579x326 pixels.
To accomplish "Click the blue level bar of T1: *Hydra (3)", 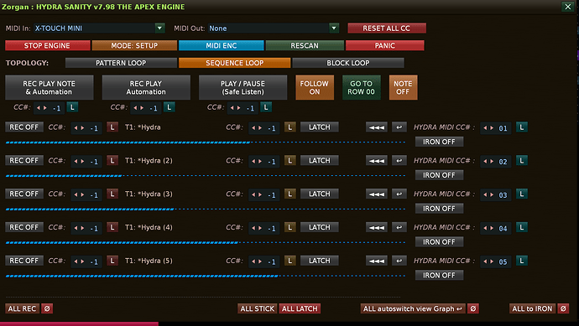I will pos(206,209).
